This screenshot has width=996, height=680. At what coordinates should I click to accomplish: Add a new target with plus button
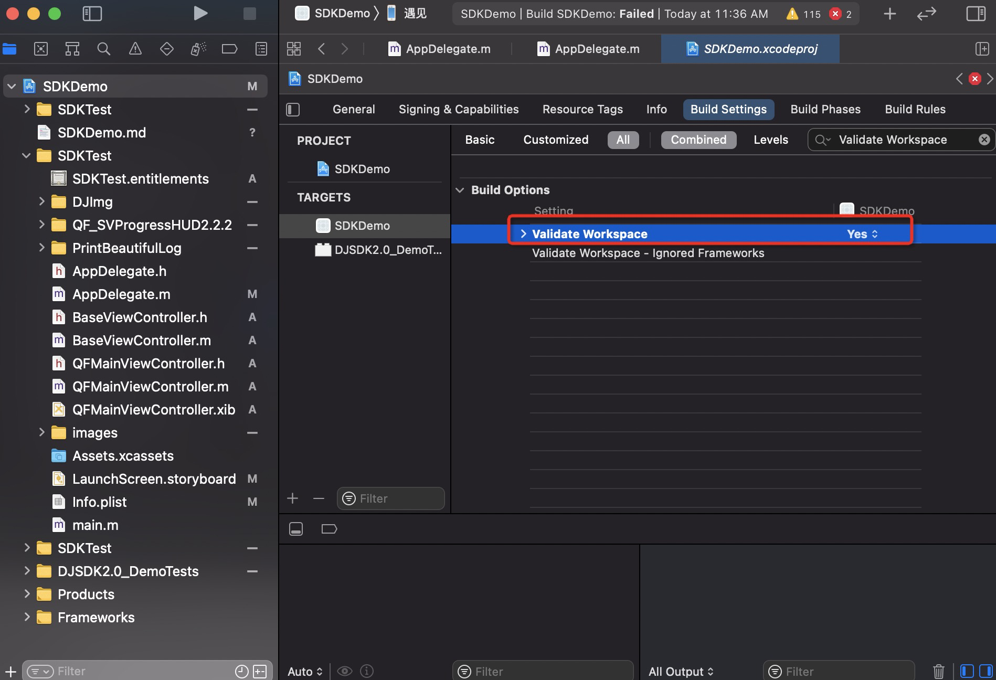point(293,498)
